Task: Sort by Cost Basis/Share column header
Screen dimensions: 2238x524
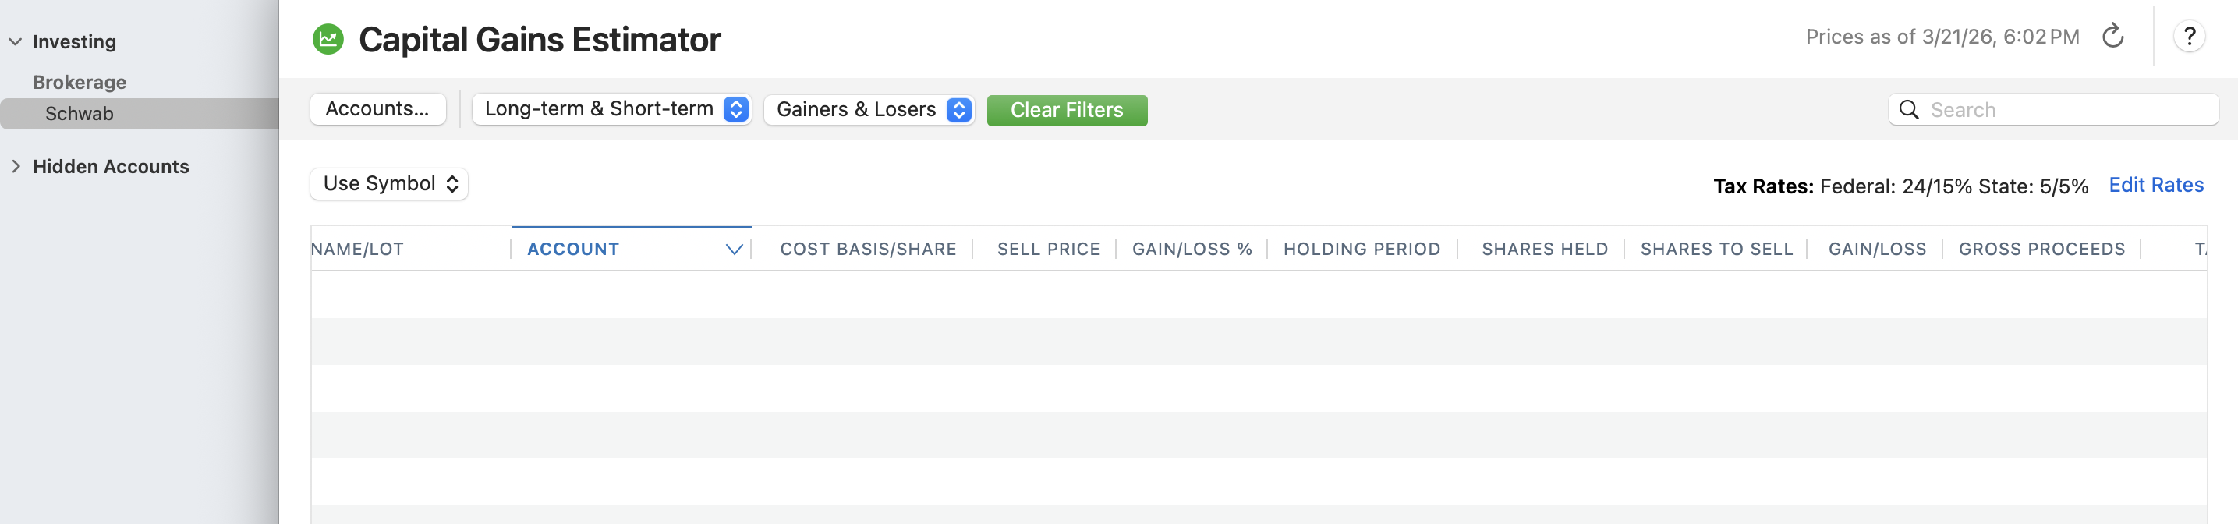Action: 867,250
